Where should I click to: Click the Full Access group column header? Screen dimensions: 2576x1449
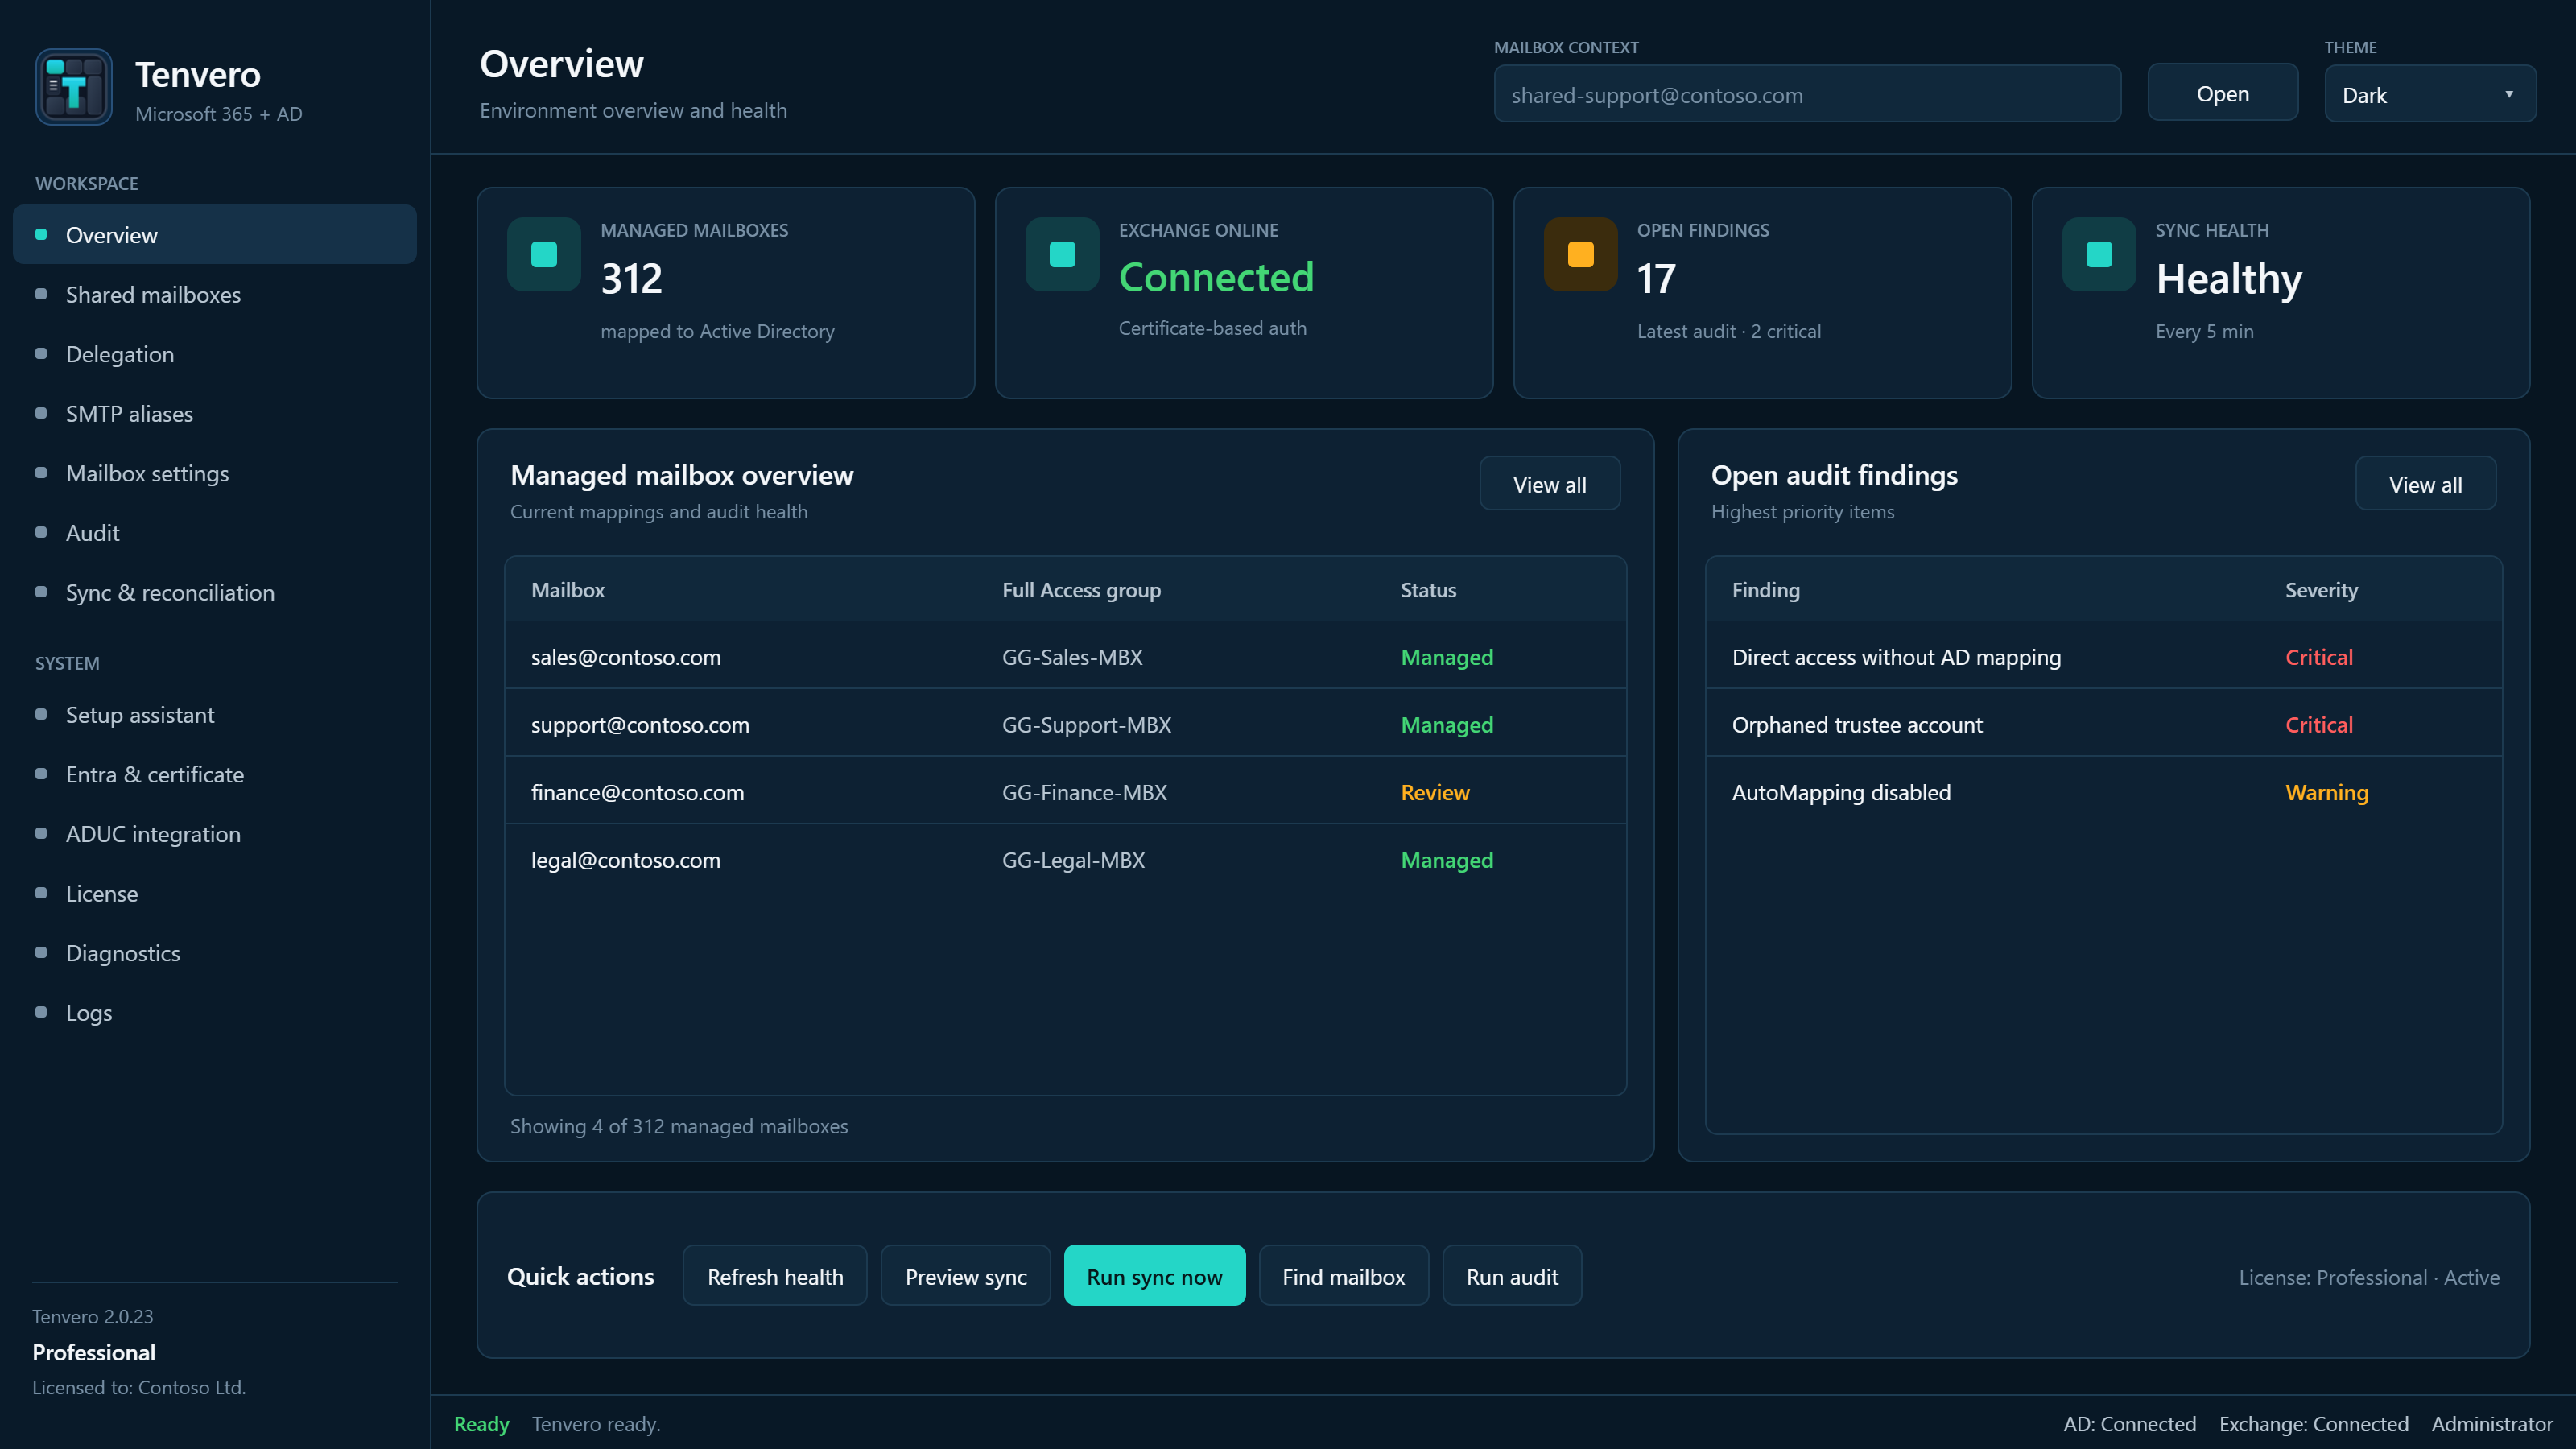tap(1081, 590)
